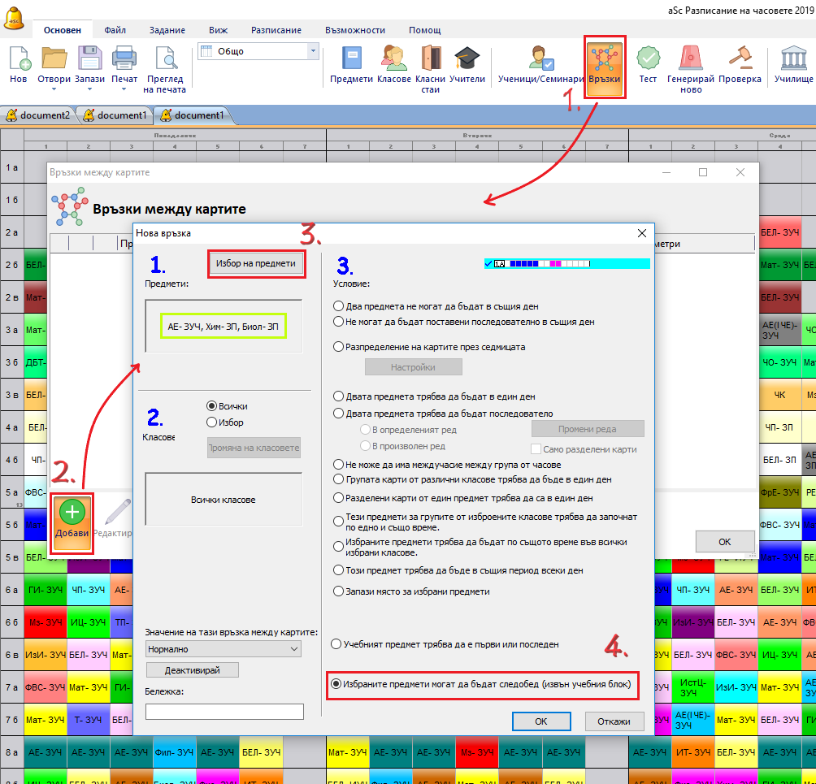
Task: Click the Проверка gavel icon
Action: click(x=740, y=59)
